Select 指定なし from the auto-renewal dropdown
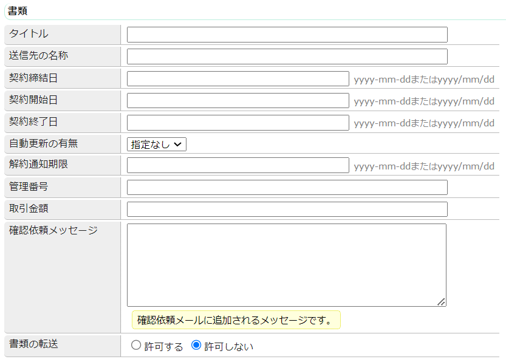Image resolution: width=506 pixels, height=362 pixels. click(156, 144)
